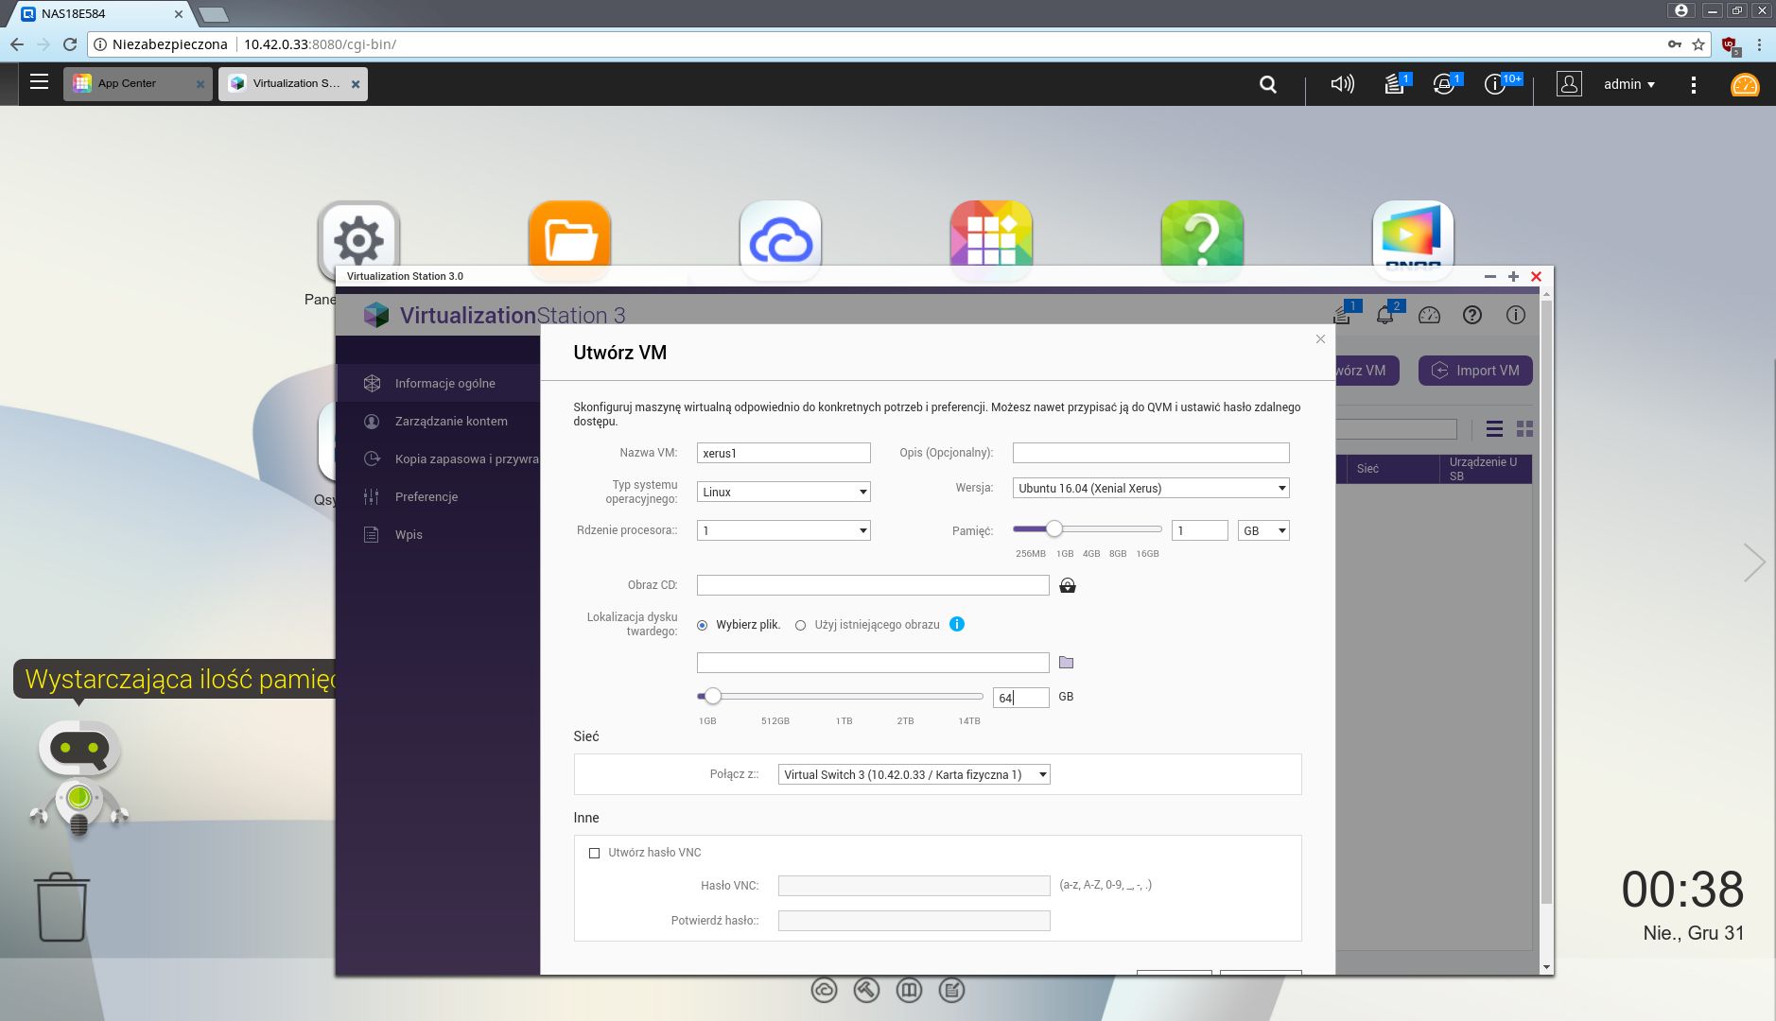Viewport: 1776px width, 1021px height.
Task: Click the 'Opis (Opcjonalny)' input field
Action: (1151, 453)
